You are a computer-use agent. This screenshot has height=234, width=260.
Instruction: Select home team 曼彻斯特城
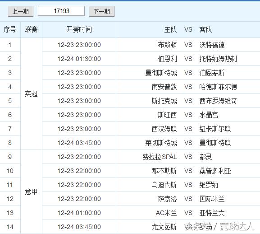point(161,73)
